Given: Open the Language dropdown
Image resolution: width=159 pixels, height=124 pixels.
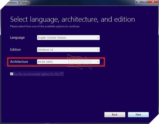Looking at the screenshot, I should pos(68,37).
